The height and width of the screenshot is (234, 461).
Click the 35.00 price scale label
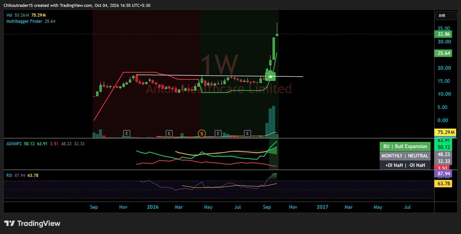click(x=444, y=28)
